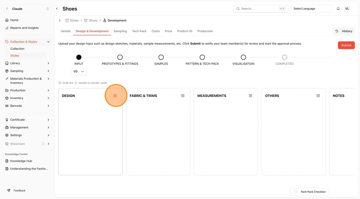
Task: Click the Showroom store icon
Action: click(x=7, y=144)
